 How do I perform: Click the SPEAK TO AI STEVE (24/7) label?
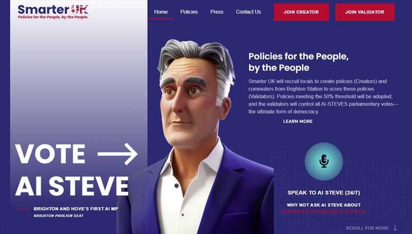click(x=324, y=192)
